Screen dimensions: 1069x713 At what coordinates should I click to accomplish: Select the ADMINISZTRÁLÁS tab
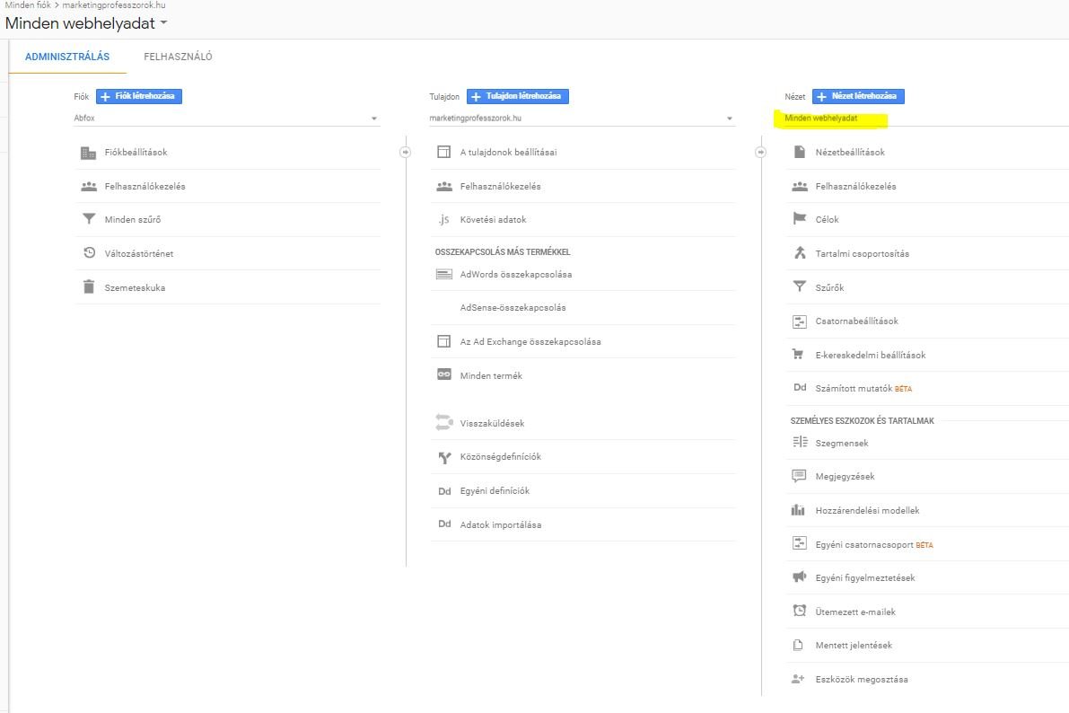point(66,56)
